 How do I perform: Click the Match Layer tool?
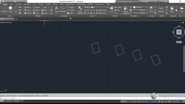click(x=101, y=13)
